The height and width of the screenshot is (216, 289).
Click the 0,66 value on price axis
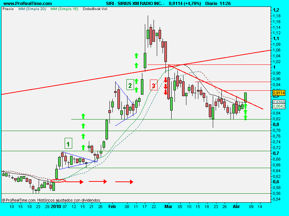click(x=277, y=165)
